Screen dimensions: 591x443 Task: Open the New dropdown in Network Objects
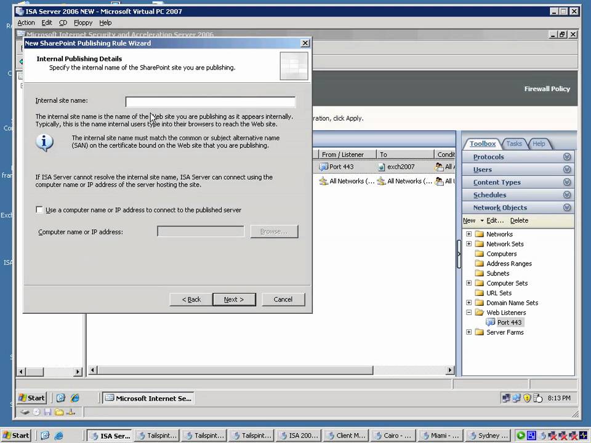pyautogui.click(x=473, y=221)
